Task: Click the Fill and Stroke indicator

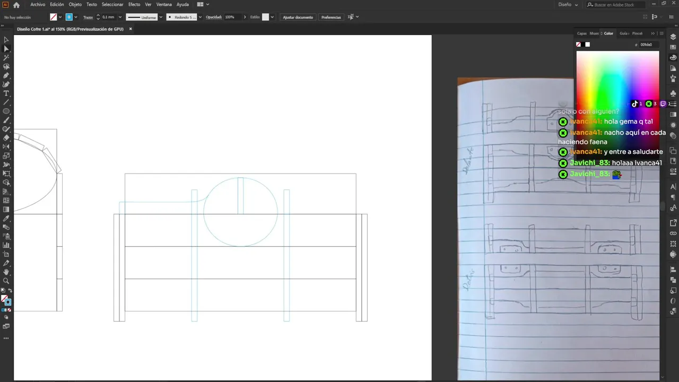Action: coord(6,300)
